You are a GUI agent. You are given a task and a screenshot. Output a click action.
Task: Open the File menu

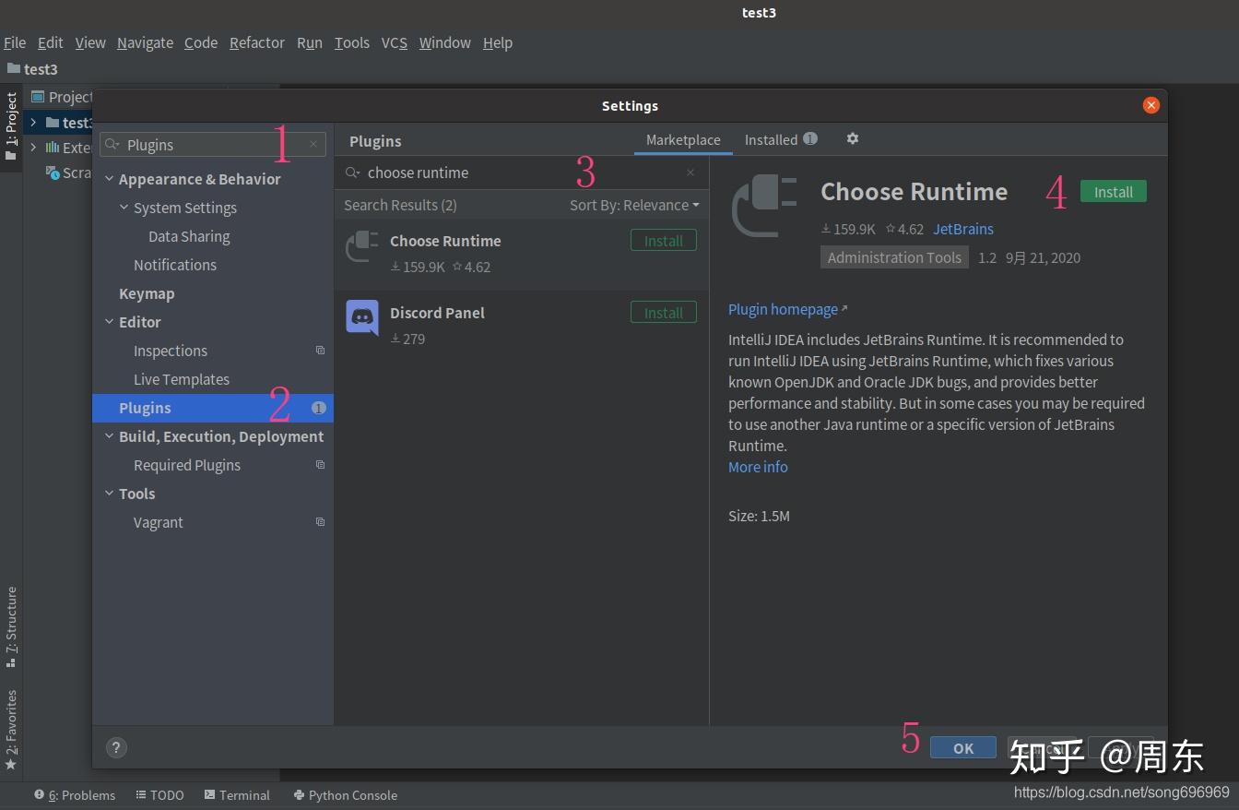point(15,42)
